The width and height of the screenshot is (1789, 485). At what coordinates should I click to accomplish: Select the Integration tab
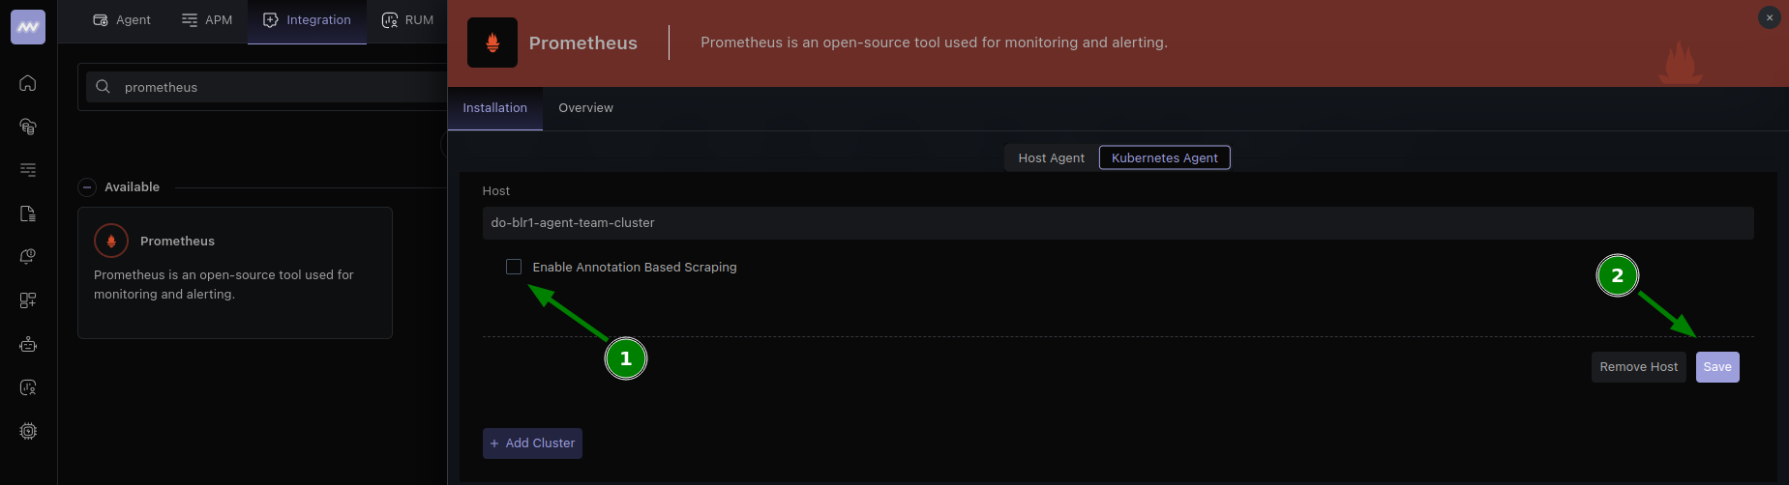pyautogui.click(x=307, y=20)
